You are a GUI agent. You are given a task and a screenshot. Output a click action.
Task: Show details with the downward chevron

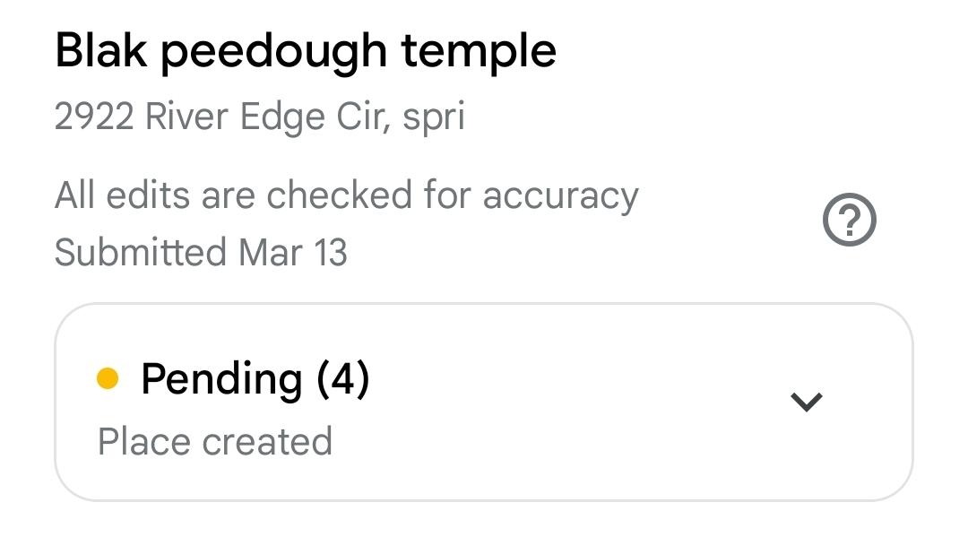click(806, 402)
